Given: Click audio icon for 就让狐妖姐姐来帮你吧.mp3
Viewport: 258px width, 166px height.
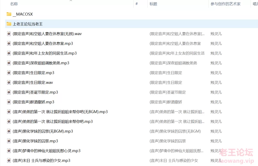Looking at the screenshot, I should coord(9,122).
